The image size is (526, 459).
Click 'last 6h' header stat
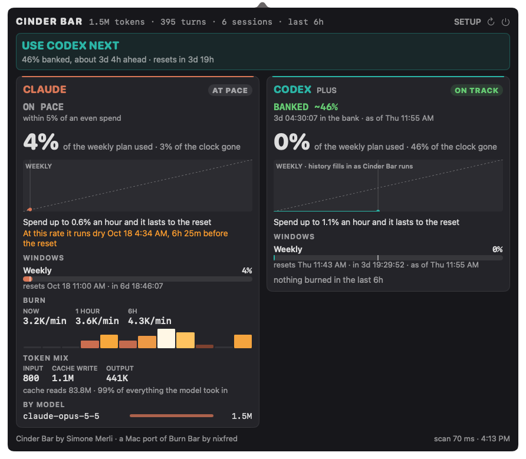click(305, 22)
